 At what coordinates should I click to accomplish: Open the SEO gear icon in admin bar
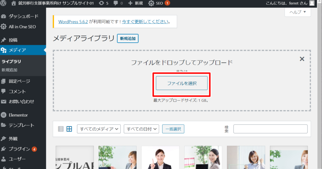[x=151, y=3]
